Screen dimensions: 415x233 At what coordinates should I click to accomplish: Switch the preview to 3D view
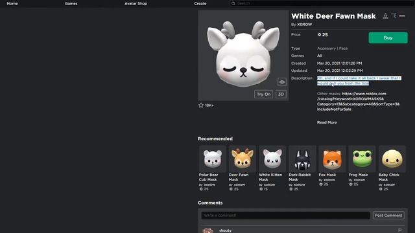point(281,94)
